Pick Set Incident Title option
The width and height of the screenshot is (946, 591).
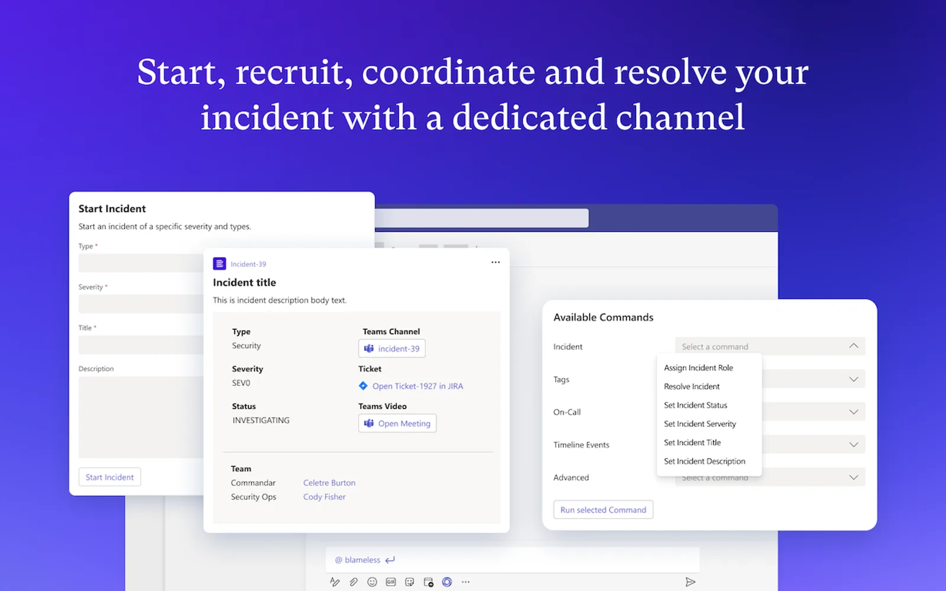point(692,443)
